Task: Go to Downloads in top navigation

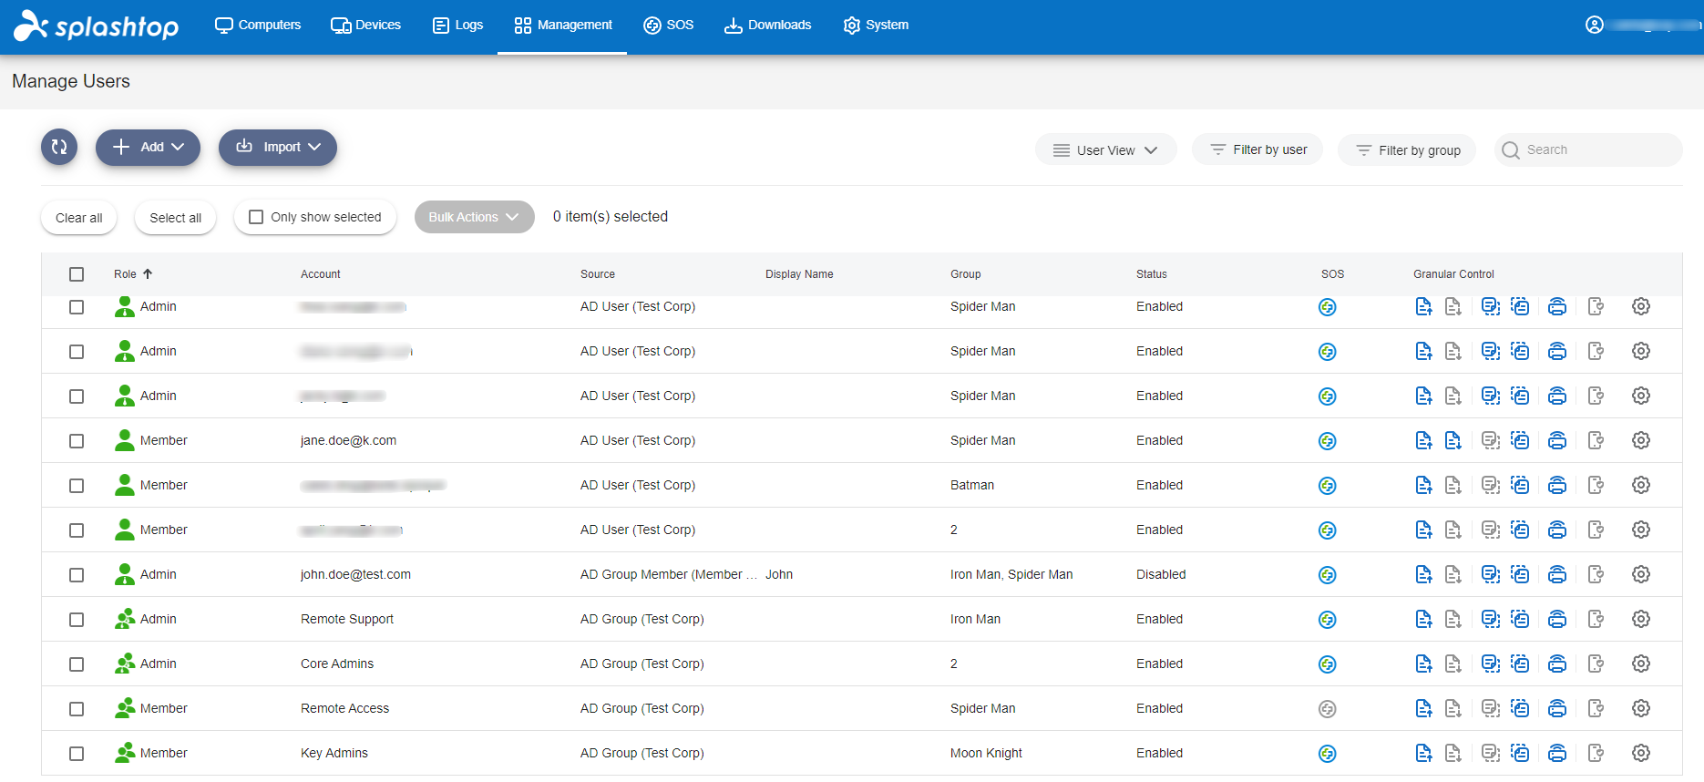Action: 767,26
